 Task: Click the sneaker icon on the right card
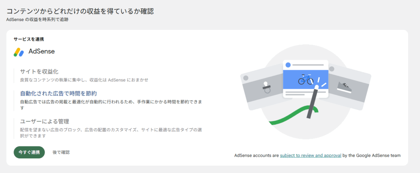tap(344, 86)
